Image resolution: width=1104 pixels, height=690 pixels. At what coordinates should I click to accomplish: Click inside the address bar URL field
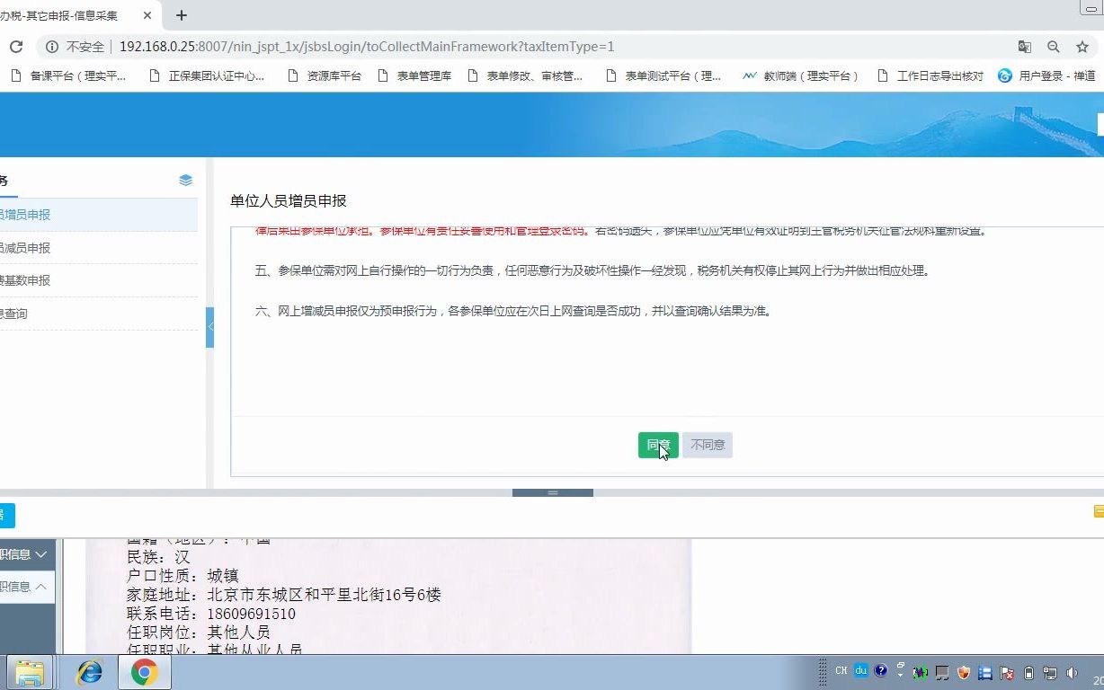pyautogui.click(x=405, y=46)
